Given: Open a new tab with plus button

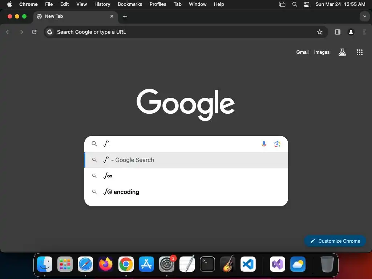Looking at the screenshot, I should pyautogui.click(x=125, y=16).
